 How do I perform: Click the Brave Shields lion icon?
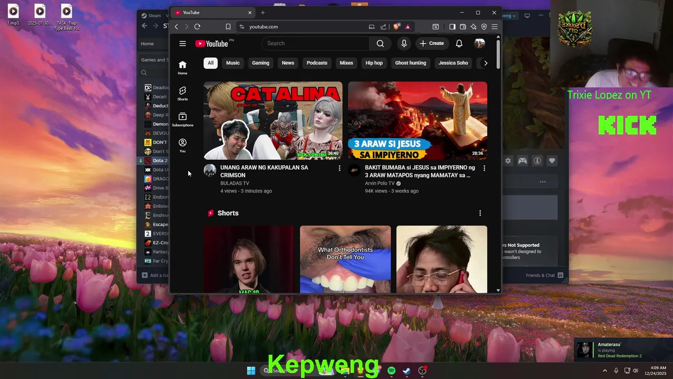[x=396, y=27]
